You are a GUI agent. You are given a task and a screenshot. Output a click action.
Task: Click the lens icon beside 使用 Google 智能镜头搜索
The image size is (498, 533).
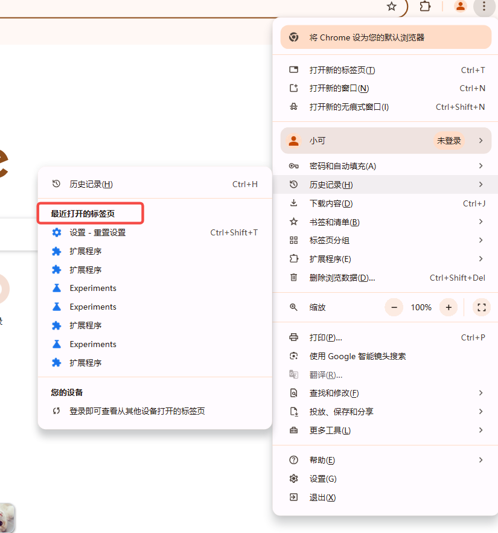tap(294, 356)
